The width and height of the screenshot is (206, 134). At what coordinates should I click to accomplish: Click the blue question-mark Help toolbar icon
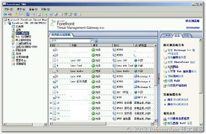point(28,14)
